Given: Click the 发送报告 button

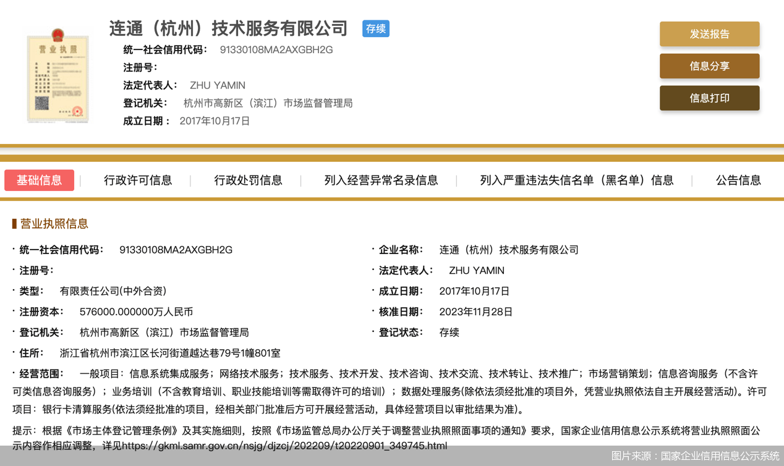Looking at the screenshot, I should coord(709,34).
